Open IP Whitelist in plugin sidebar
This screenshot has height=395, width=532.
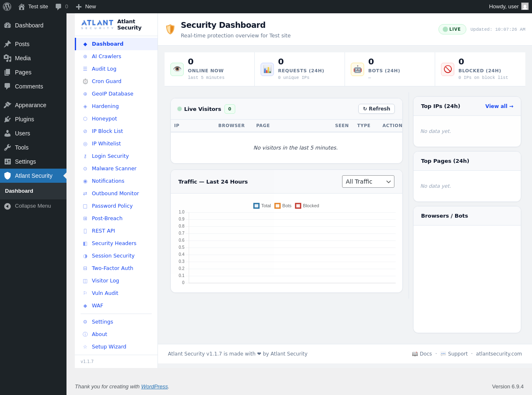click(116, 144)
